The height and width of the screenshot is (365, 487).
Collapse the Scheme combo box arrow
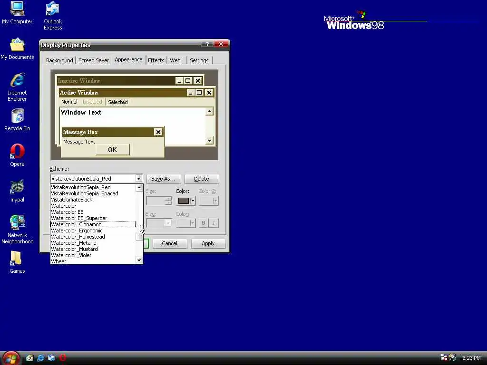[x=138, y=179]
